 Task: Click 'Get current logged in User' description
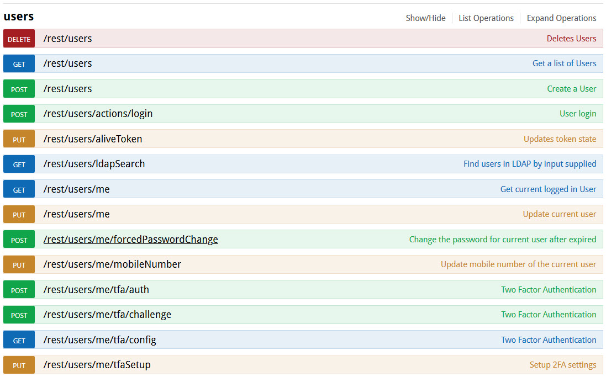pos(548,189)
